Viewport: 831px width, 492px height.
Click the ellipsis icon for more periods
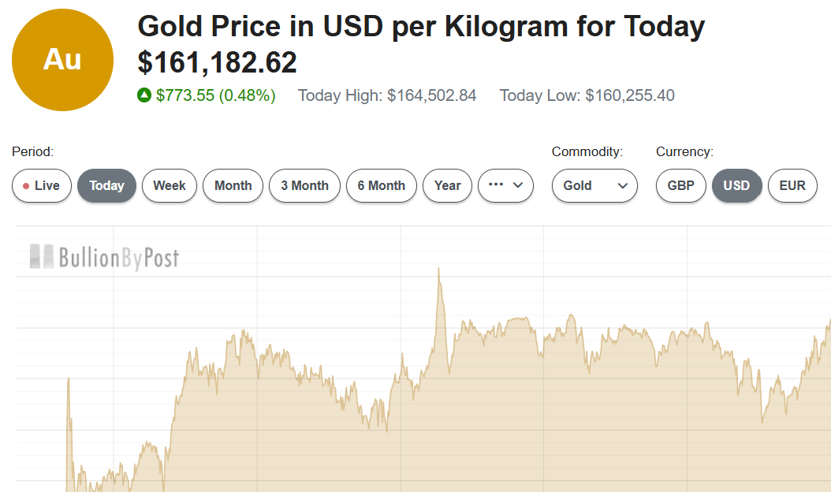(x=497, y=185)
